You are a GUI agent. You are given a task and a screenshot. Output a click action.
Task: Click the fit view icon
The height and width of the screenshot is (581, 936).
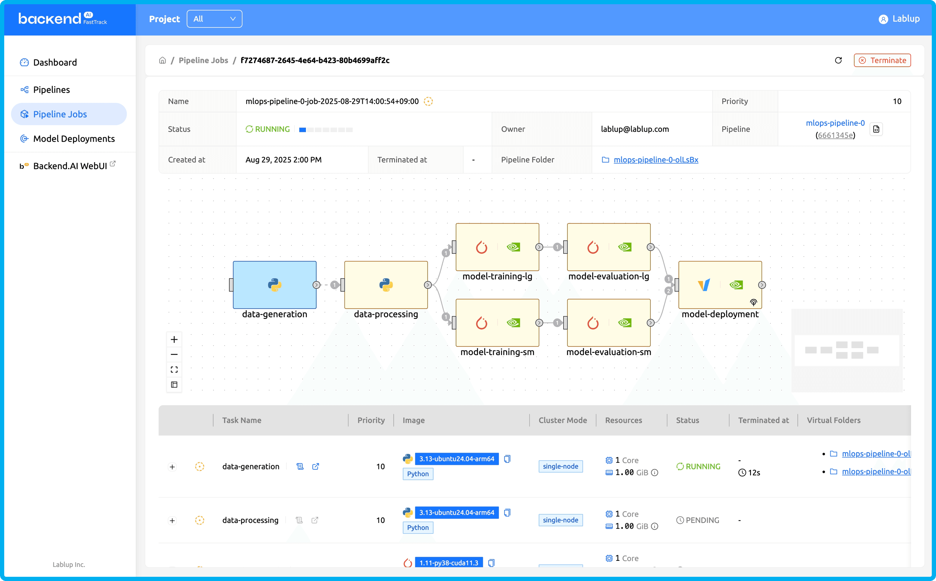(174, 369)
